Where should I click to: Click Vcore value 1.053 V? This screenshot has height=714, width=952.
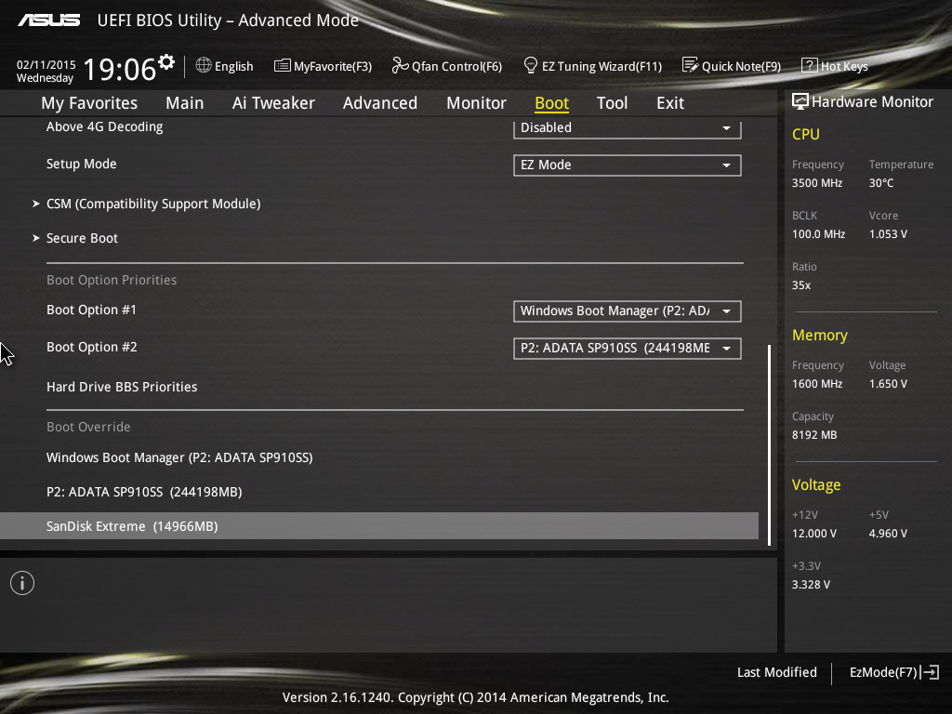888,233
